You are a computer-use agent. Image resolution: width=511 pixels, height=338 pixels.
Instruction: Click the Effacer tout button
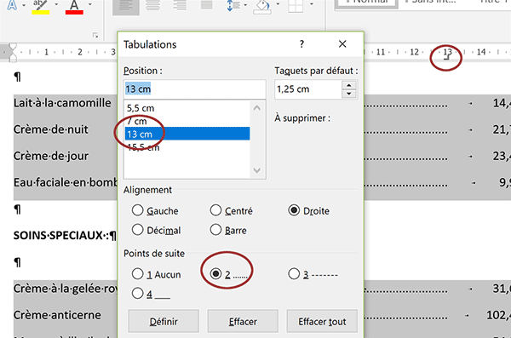click(322, 321)
